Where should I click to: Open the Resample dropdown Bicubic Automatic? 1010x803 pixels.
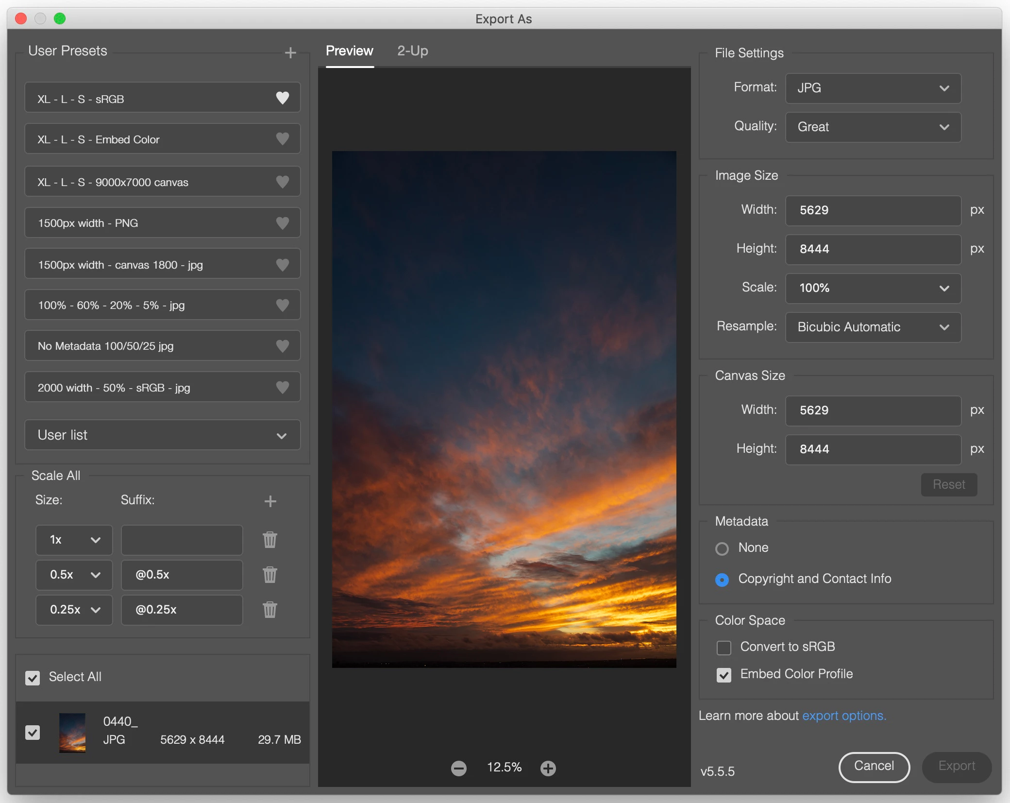tap(873, 327)
